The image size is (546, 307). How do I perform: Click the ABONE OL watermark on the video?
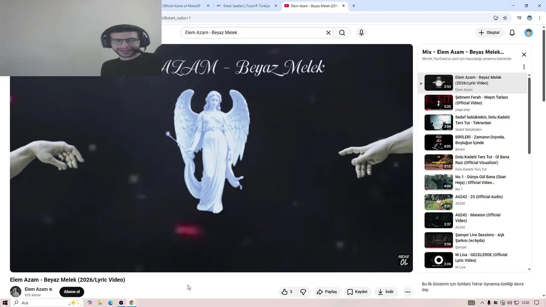[x=404, y=260]
